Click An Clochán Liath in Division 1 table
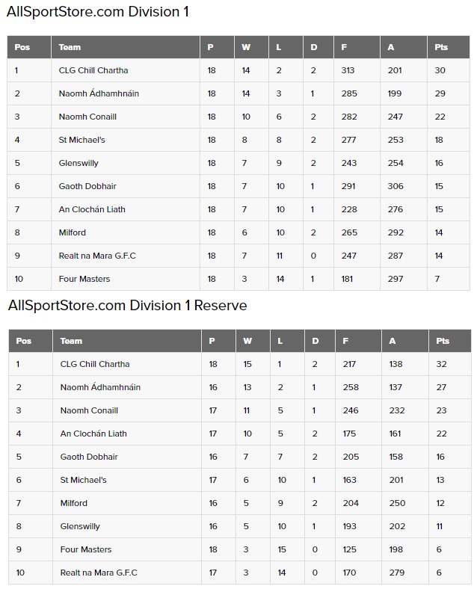Screen dimensions: 474x589 (92, 209)
